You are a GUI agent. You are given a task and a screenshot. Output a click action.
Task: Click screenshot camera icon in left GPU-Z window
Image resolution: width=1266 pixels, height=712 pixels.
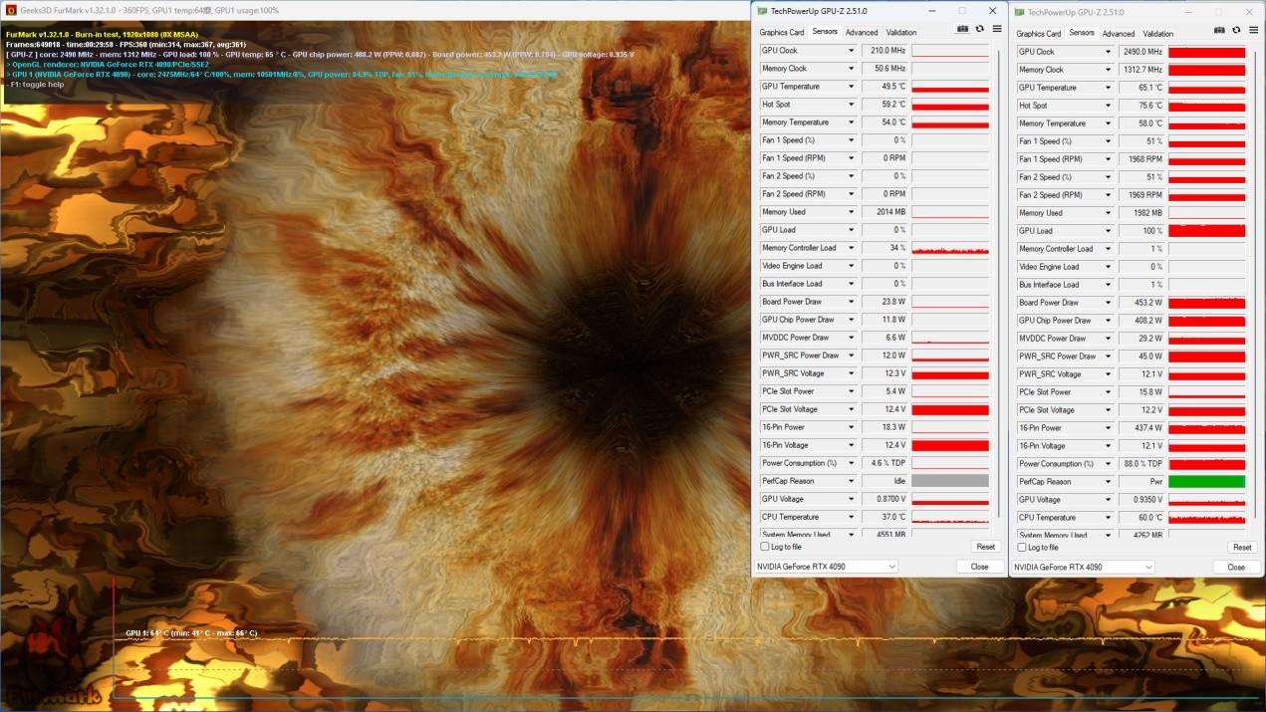tap(962, 30)
